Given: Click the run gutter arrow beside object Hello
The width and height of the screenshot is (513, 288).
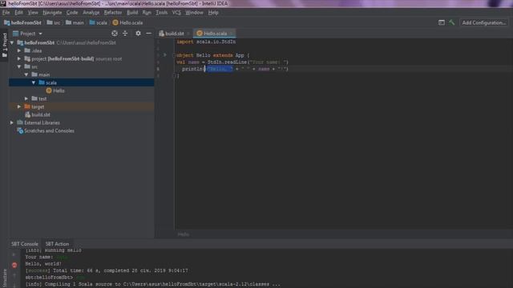Looking at the screenshot, I should pyautogui.click(x=165, y=55).
